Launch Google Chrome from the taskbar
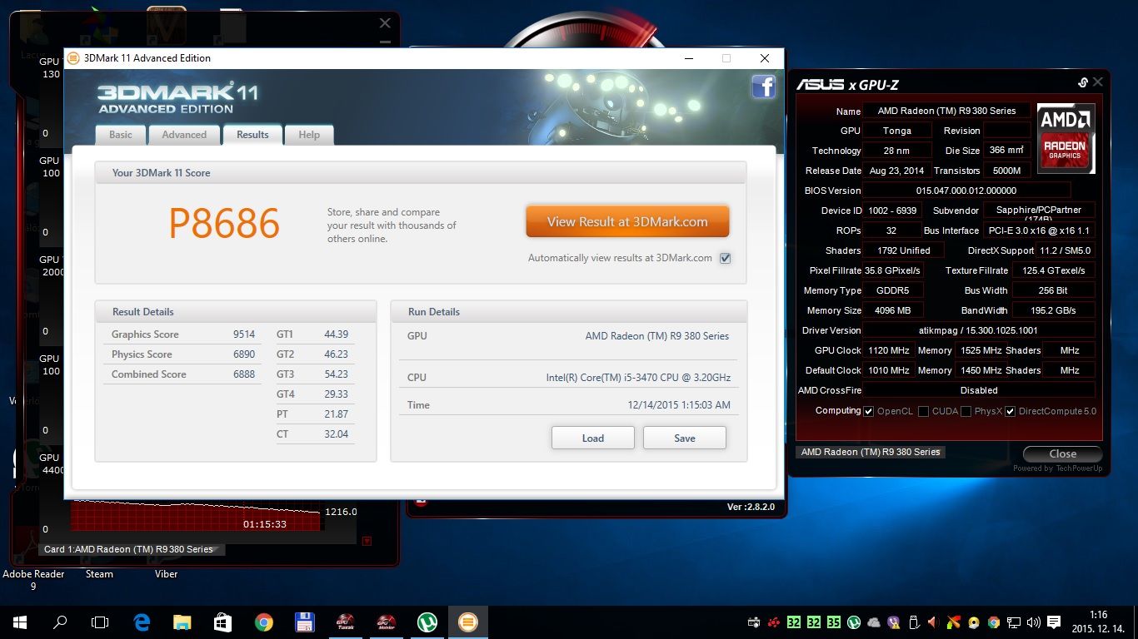This screenshot has height=639, width=1138. (263, 622)
